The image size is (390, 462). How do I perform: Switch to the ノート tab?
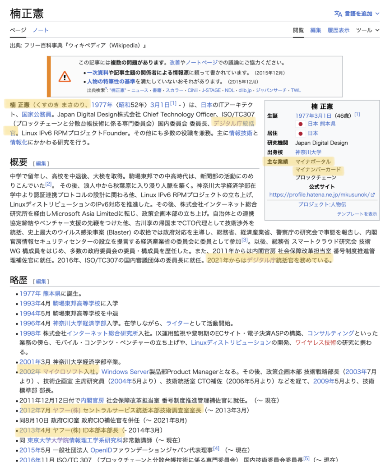[x=40, y=30]
